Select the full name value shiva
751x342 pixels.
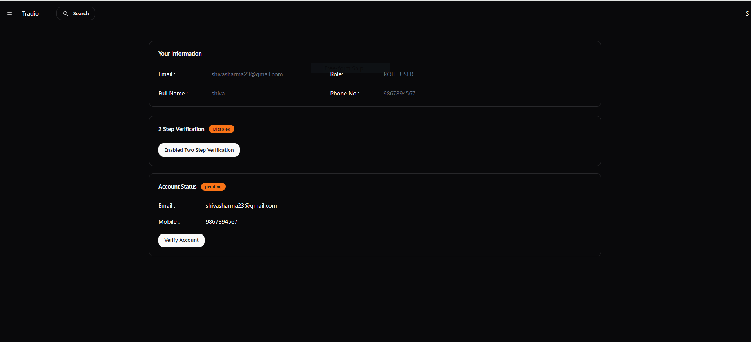click(218, 94)
